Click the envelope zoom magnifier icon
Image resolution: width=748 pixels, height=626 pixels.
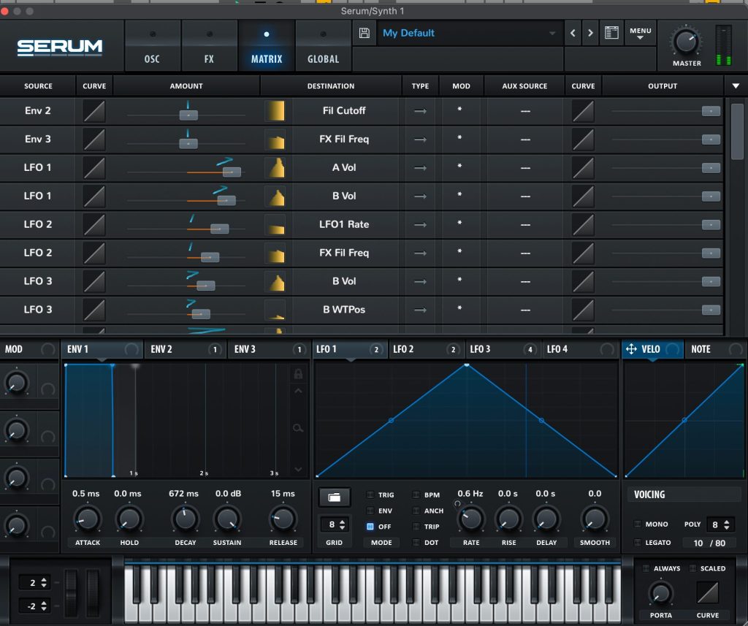tap(298, 428)
